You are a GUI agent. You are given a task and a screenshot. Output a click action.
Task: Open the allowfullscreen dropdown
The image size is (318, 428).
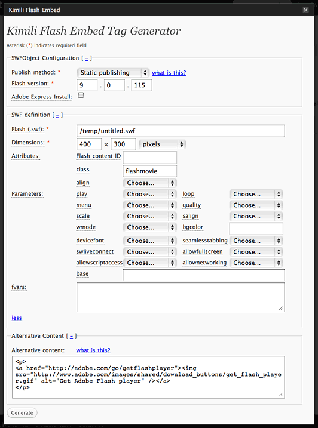tap(256, 252)
